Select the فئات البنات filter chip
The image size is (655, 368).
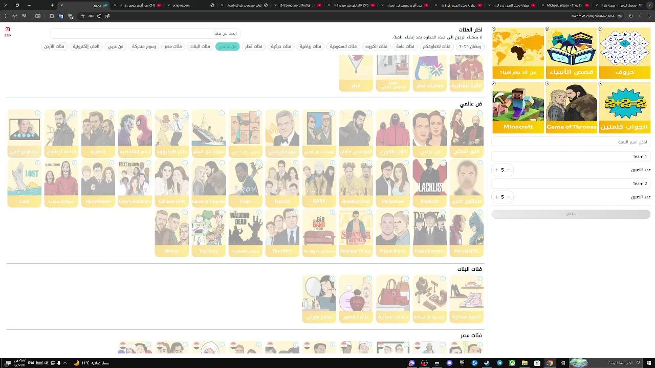[200, 47]
